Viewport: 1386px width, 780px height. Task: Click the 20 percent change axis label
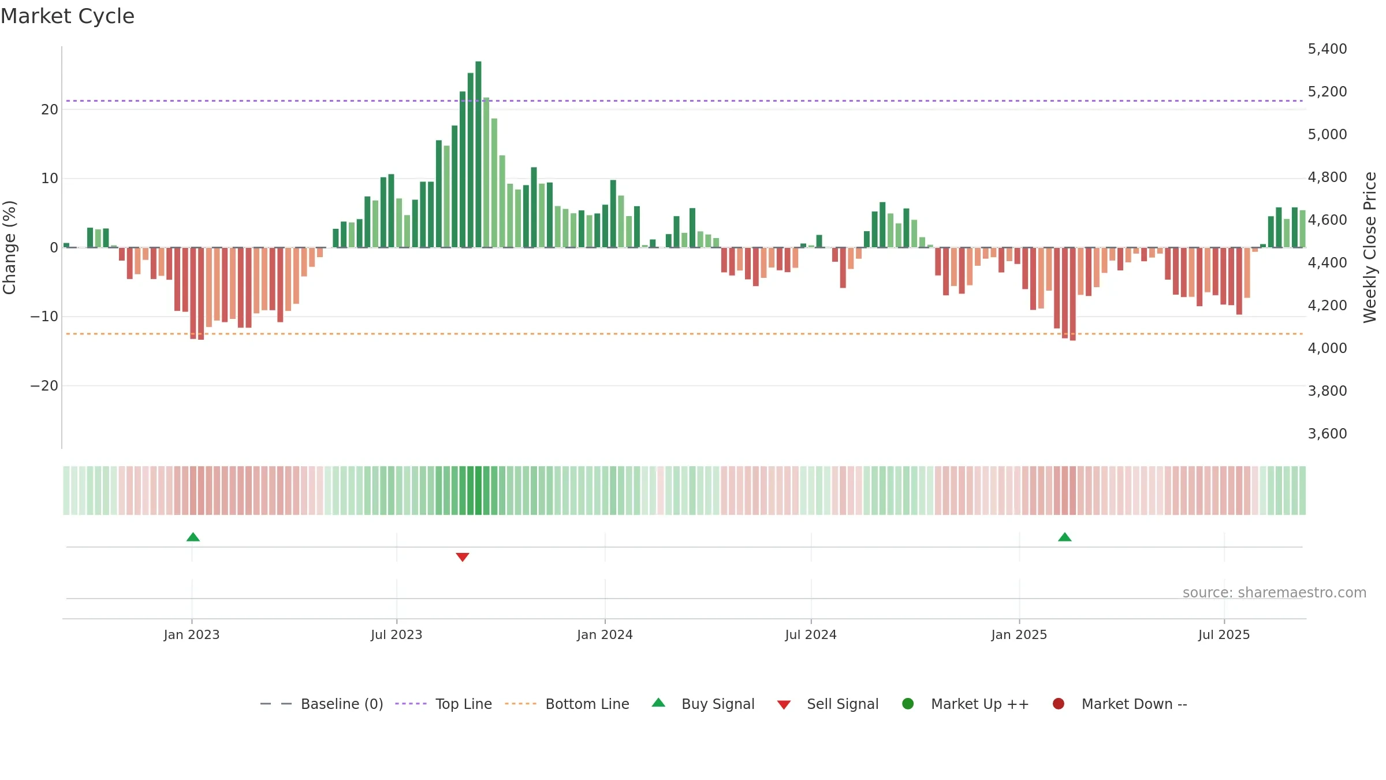click(x=50, y=110)
